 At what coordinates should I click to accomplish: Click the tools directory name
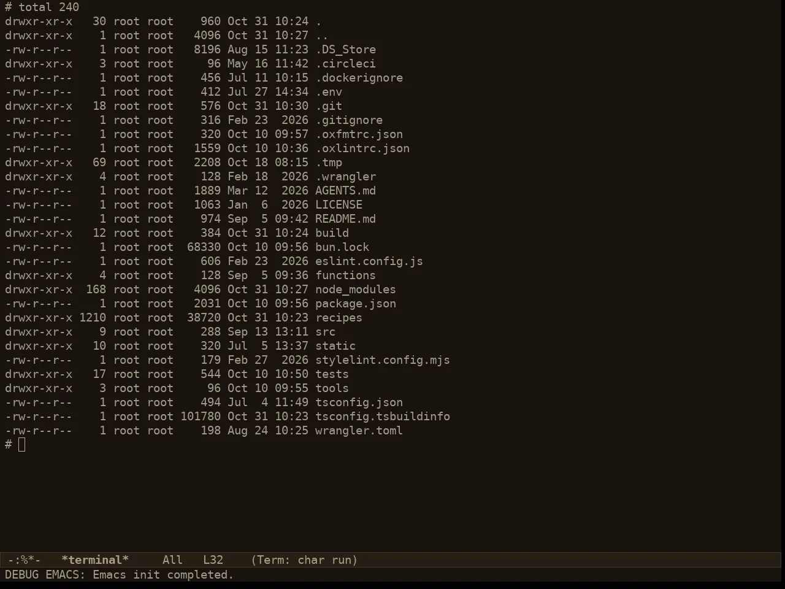tap(332, 388)
